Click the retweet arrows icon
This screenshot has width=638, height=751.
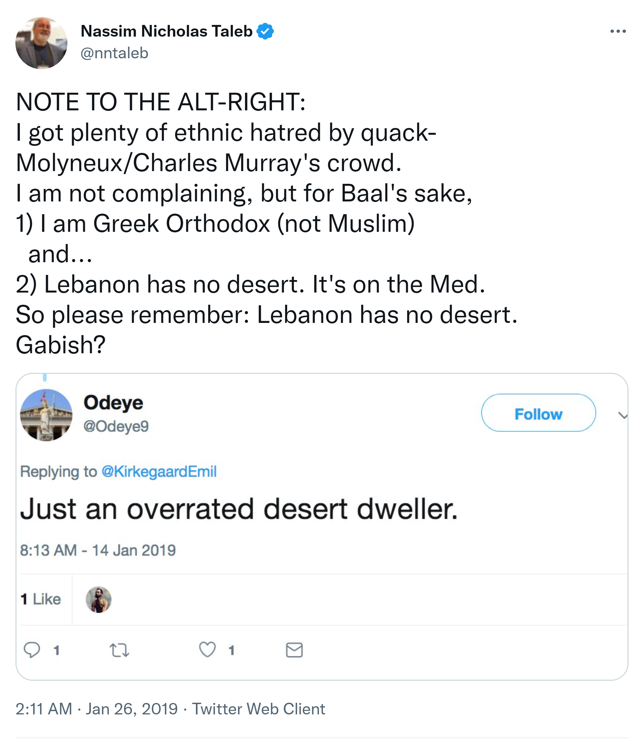click(x=119, y=650)
